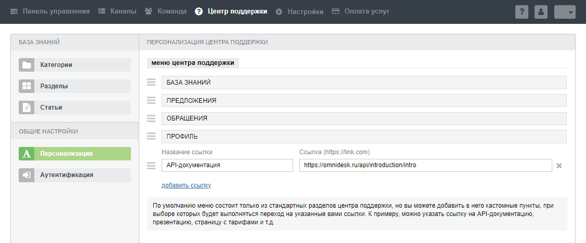Click добавить ссылку link
The height and width of the screenshot is (243, 586).
click(x=186, y=185)
